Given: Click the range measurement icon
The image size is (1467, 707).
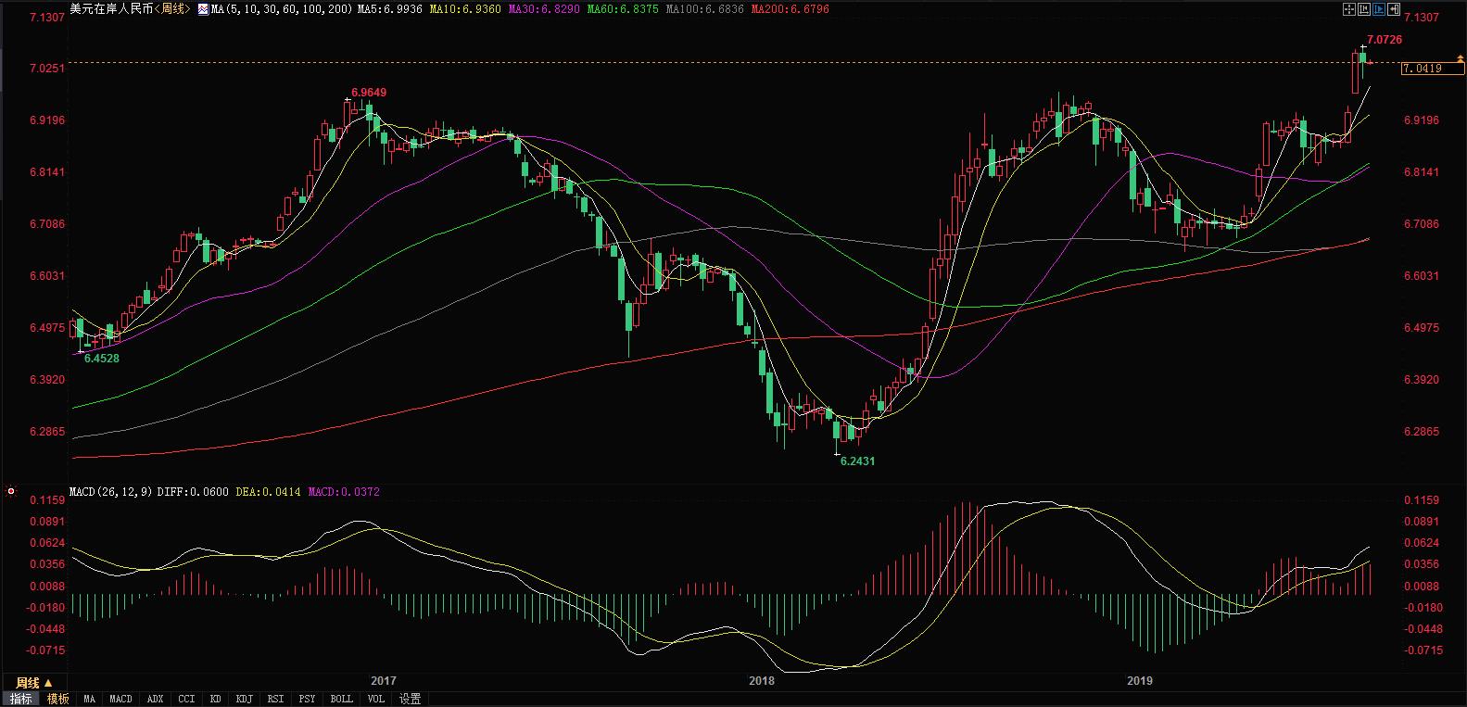Looking at the screenshot, I should coord(1364,9).
